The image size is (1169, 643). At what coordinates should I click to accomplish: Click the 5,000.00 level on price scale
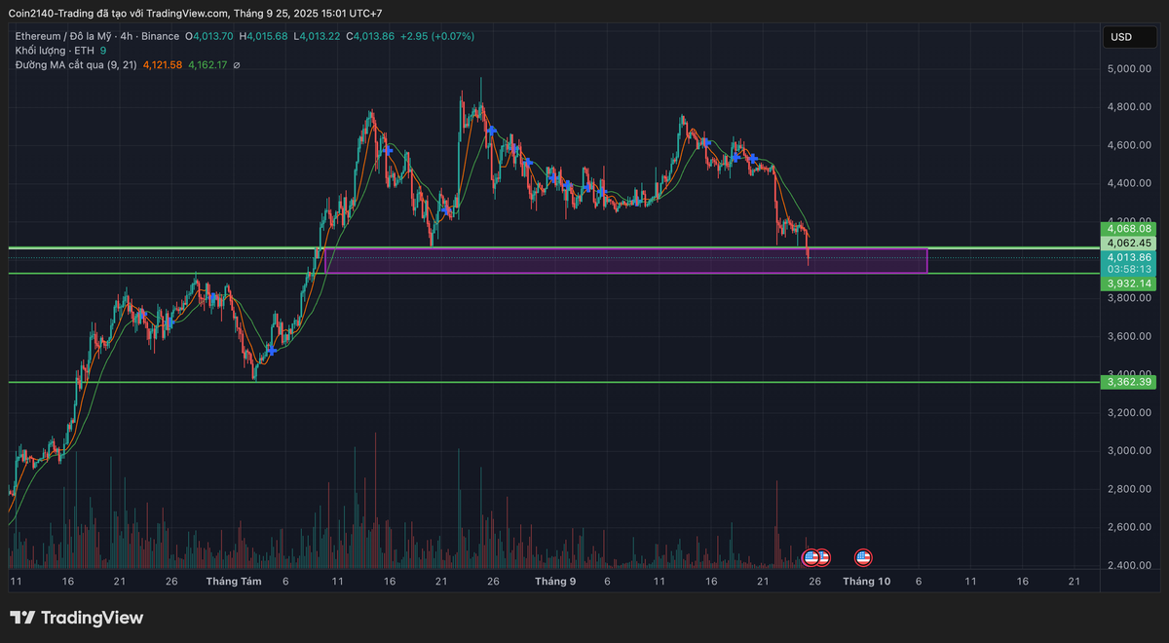[1129, 69]
